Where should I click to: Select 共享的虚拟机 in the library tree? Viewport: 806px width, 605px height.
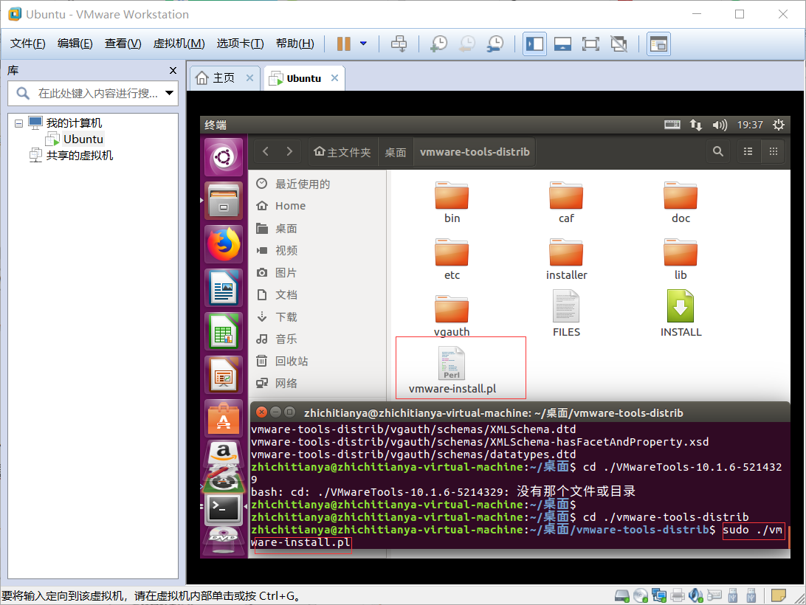pyautogui.click(x=79, y=155)
